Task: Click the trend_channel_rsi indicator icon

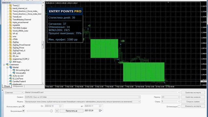Action: (x=10, y=8)
